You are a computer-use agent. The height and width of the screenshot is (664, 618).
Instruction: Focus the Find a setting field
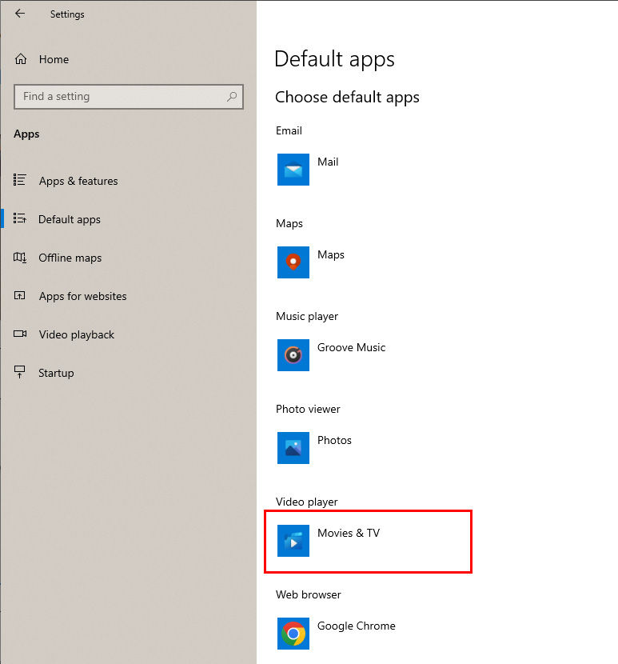pyautogui.click(x=129, y=97)
